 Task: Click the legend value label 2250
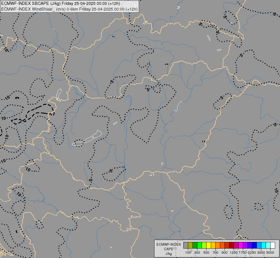[252, 253]
